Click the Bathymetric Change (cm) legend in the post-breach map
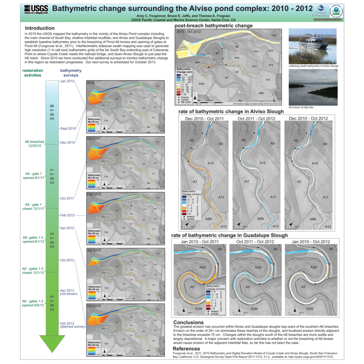 184,86
